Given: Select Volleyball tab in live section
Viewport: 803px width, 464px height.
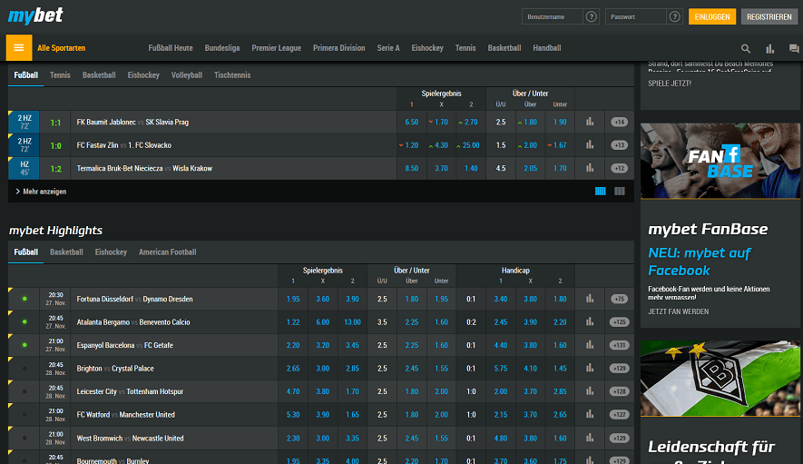Looking at the screenshot, I should (x=186, y=74).
